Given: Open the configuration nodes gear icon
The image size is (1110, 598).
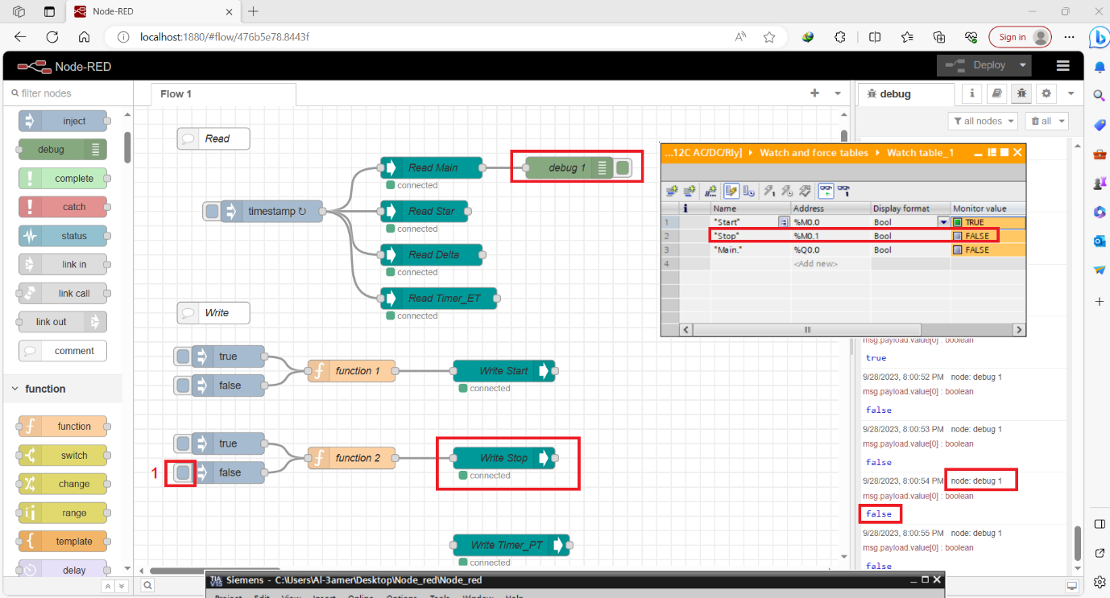Looking at the screenshot, I should point(1046,93).
